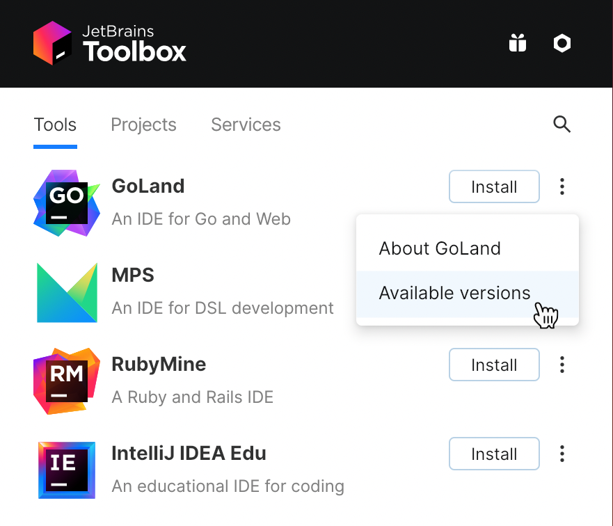
Task: Open the GoLand application icon
Action: tap(66, 203)
